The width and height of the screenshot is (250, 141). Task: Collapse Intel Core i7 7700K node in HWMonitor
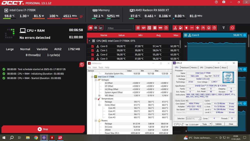coord(92,77)
